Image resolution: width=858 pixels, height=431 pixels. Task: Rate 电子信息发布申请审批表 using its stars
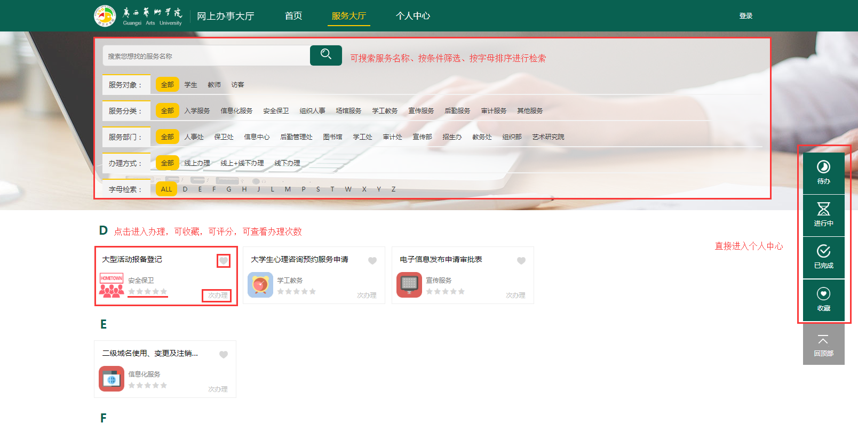446,291
